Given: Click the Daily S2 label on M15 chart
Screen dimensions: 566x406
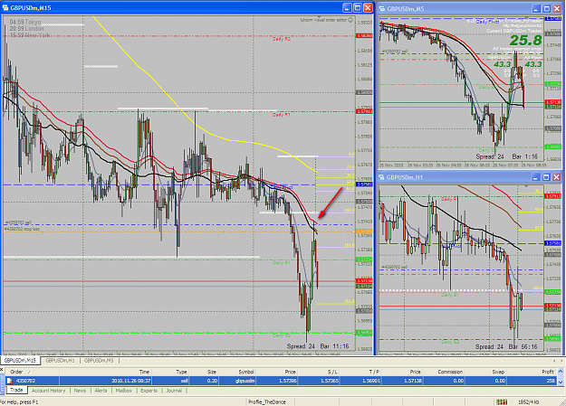Looking at the screenshot, I should (282, 335).
